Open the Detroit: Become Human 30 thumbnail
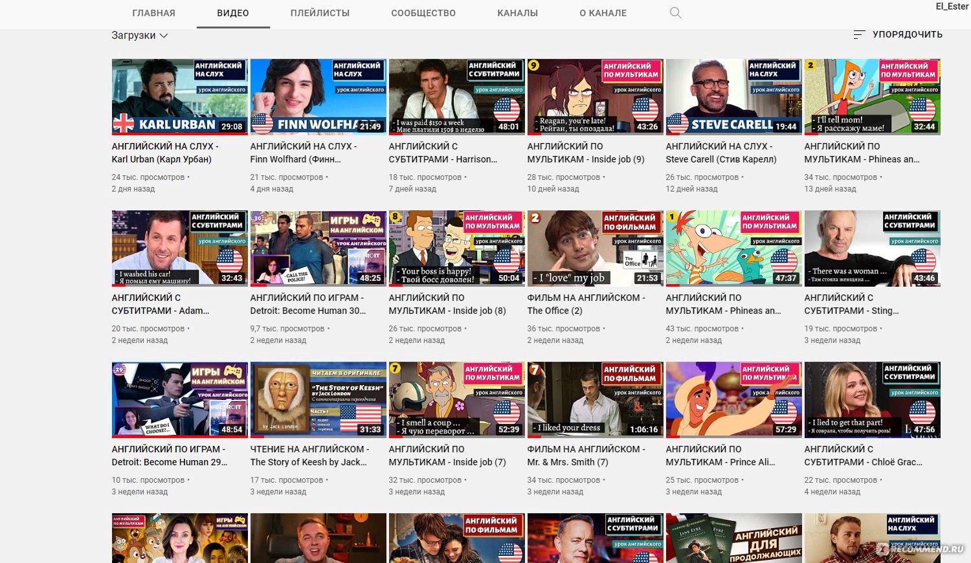This screenshot has height=563, width=971. pyautogui.click(x=318, y=248)
